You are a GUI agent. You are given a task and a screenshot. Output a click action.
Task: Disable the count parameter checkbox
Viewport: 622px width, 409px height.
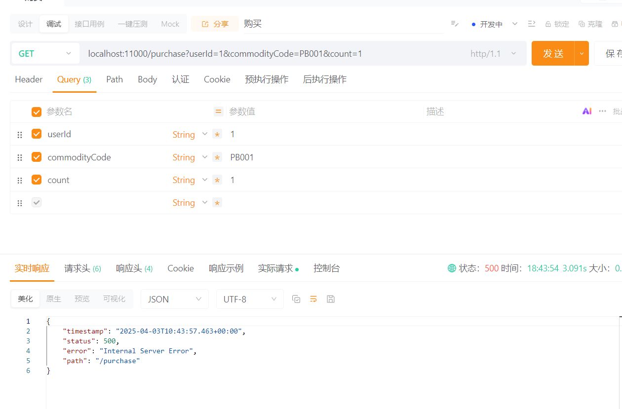(x=37, y=180)
